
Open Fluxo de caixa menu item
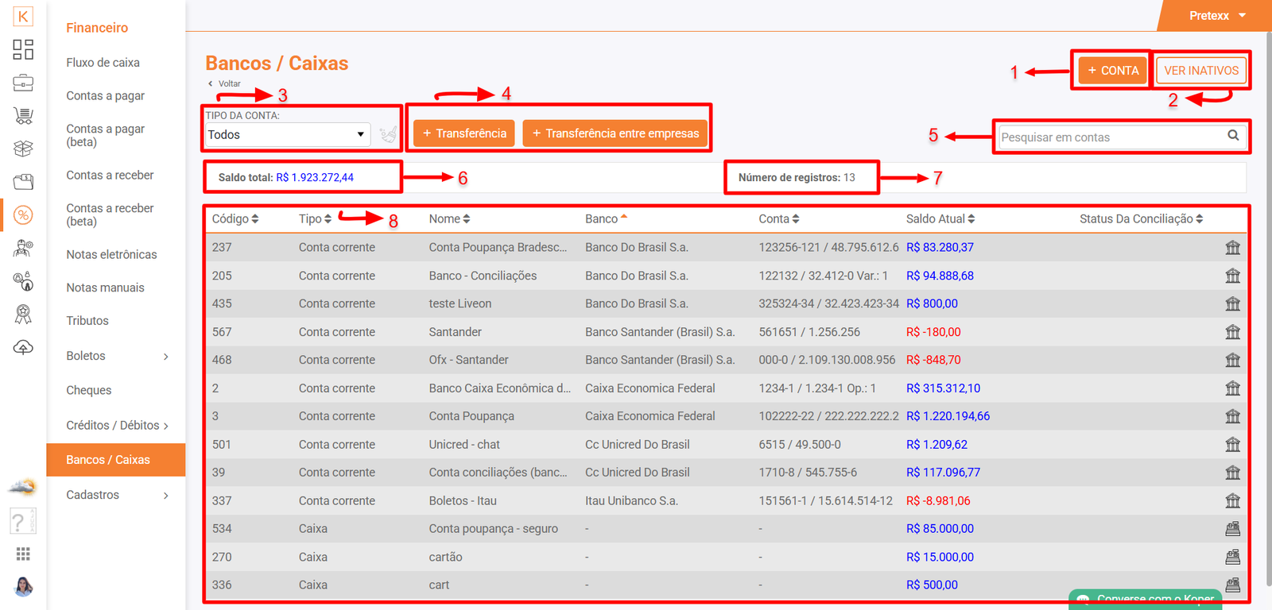(103, 63)
